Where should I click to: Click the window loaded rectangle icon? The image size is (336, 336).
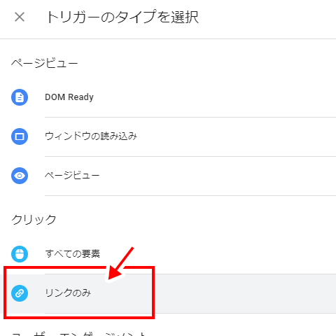tap(20, 136)
